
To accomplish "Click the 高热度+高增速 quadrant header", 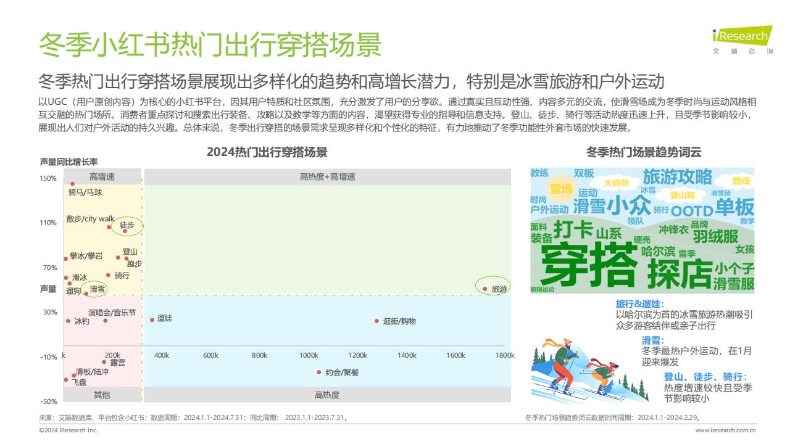I will (327, 176).
